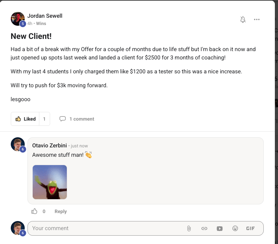This screenshot has width=278, height=244.
Task: Click the Your comment input field
Action: pyautogui.click(x=104, y=228)
